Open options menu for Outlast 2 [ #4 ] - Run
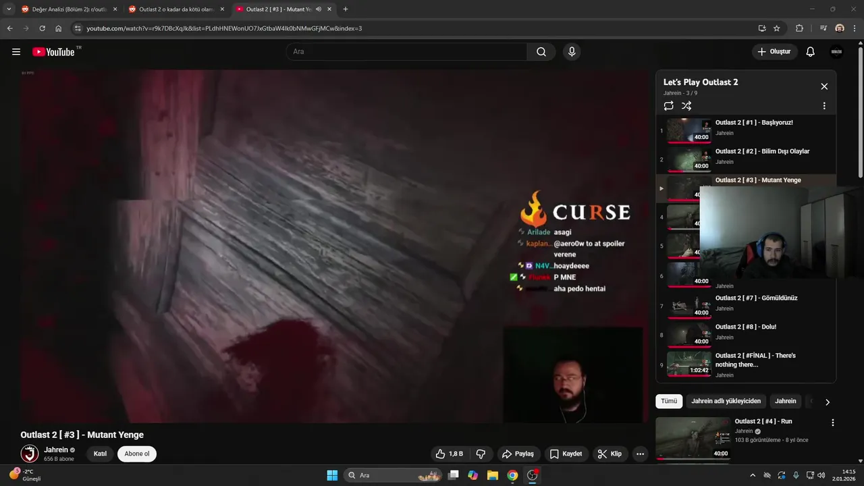This screenshot has height=486, width=864. click(x=832, y=423)
